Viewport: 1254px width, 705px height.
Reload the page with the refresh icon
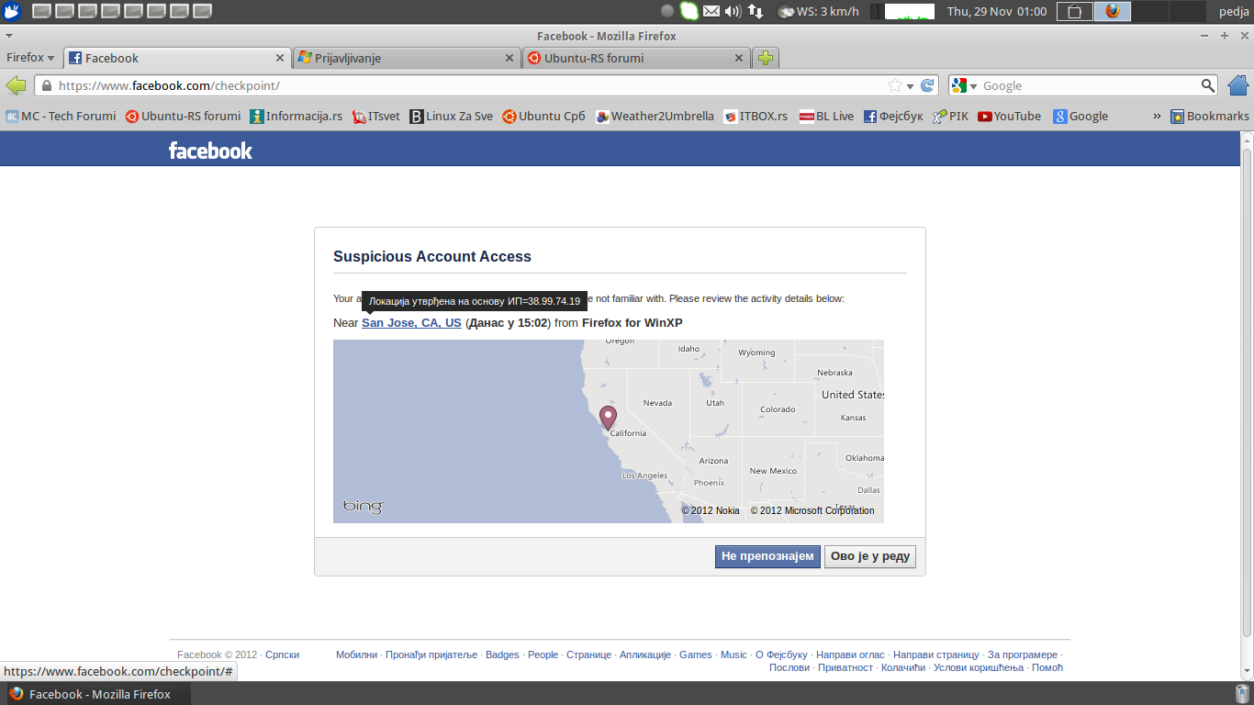tap(928, 85)
